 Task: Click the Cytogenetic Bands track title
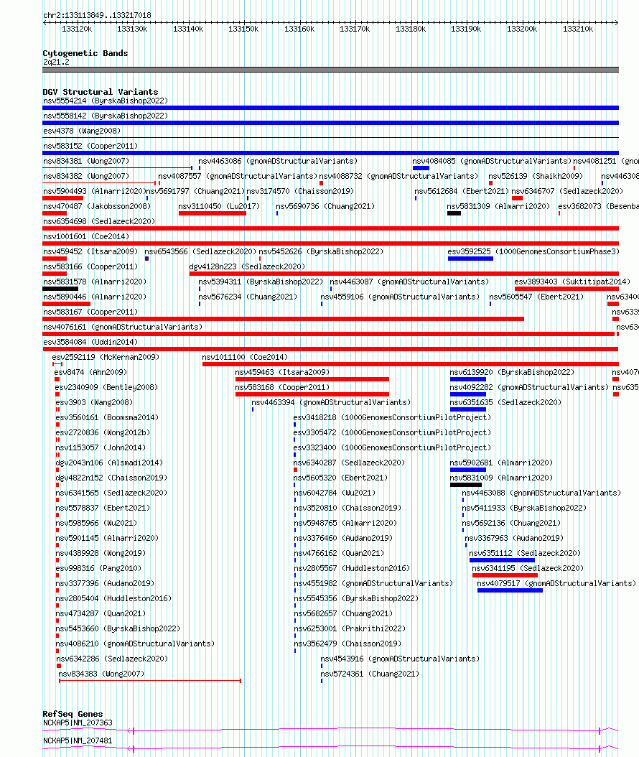coord(85,53)
